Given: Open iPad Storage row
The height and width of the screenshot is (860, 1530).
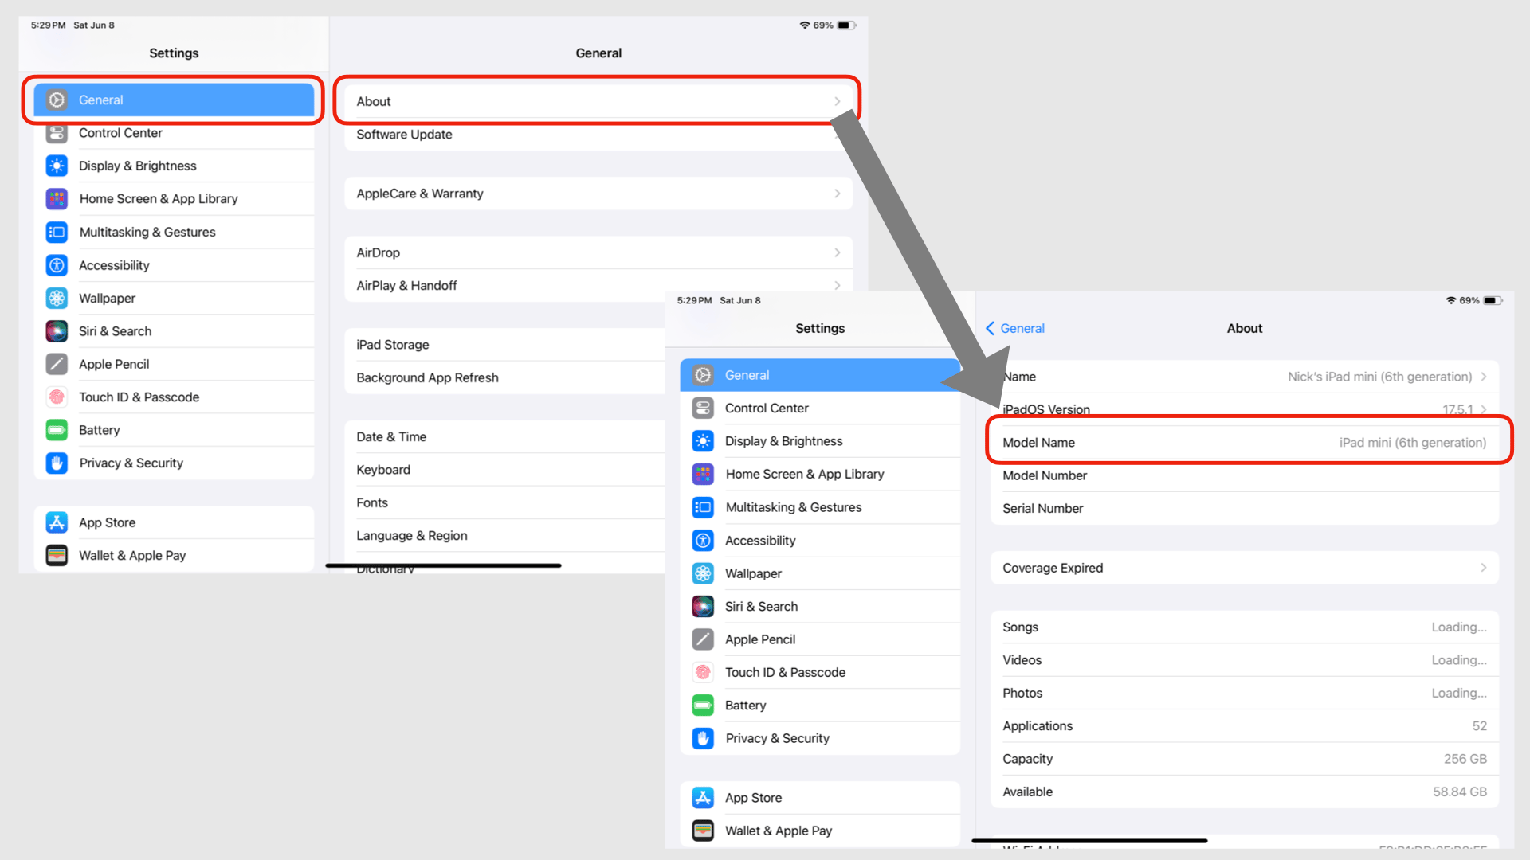Looking at the screenshot, I should point(505,345).
